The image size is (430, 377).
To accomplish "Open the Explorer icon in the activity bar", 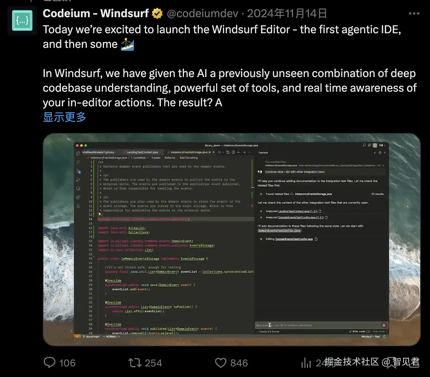I will [78, 153].
